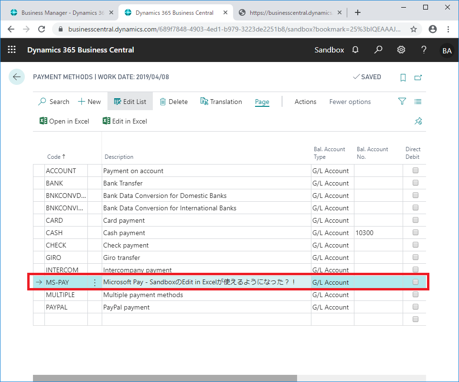Image resolution: width=459 pixels, height=382 pixels.
Task: Toggle Direct Debit for CARD
Action: pos(416,220)
